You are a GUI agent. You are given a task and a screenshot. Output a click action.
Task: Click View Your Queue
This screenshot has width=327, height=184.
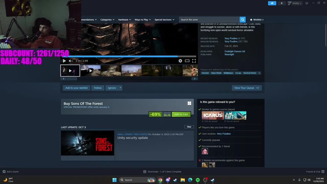click(247, 88)
